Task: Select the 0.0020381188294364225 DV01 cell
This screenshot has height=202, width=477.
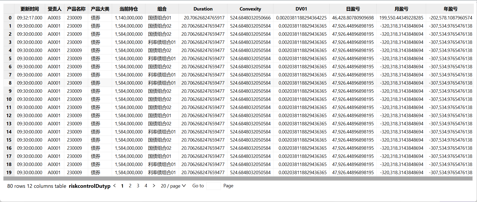Action: click(x=301, y=18)
